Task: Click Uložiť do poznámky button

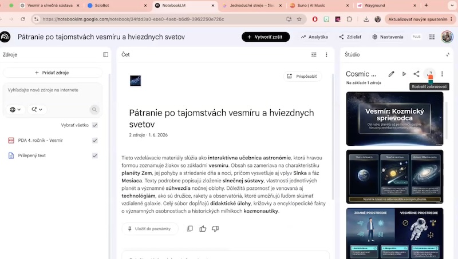Action: (149, 229)
